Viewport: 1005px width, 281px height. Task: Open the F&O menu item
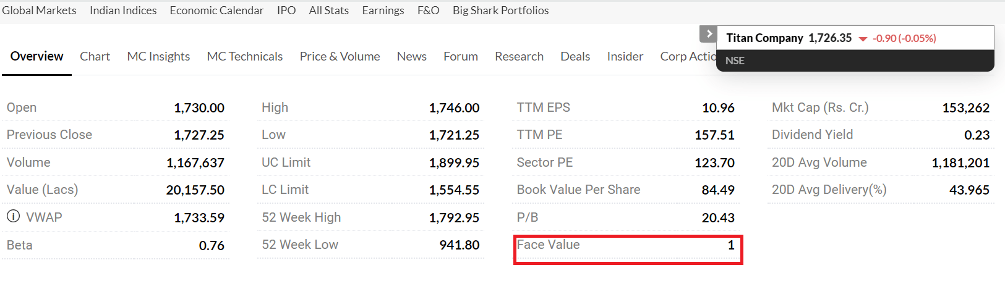tap(429, 10)
